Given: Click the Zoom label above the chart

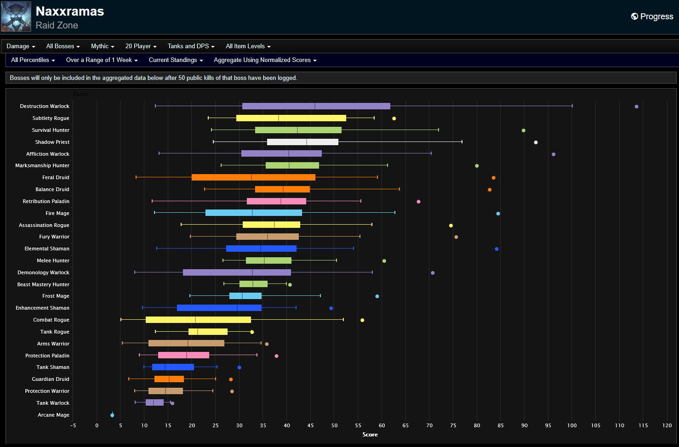Looking at the screenshot, I should coord(81,94).
